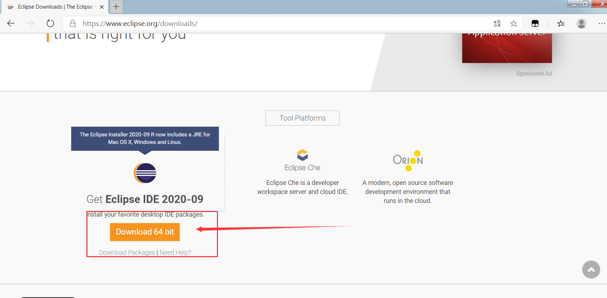Open the browser extension icon

coord(535,24)
